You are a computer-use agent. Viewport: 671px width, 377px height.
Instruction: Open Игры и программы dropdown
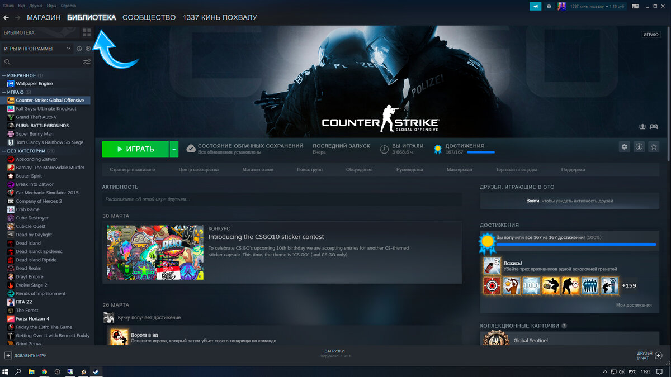(37, 49)
